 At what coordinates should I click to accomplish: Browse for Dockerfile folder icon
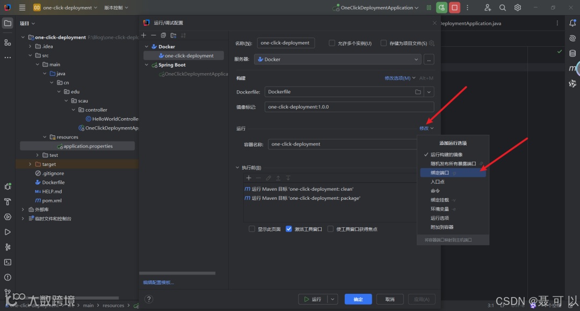418,92
